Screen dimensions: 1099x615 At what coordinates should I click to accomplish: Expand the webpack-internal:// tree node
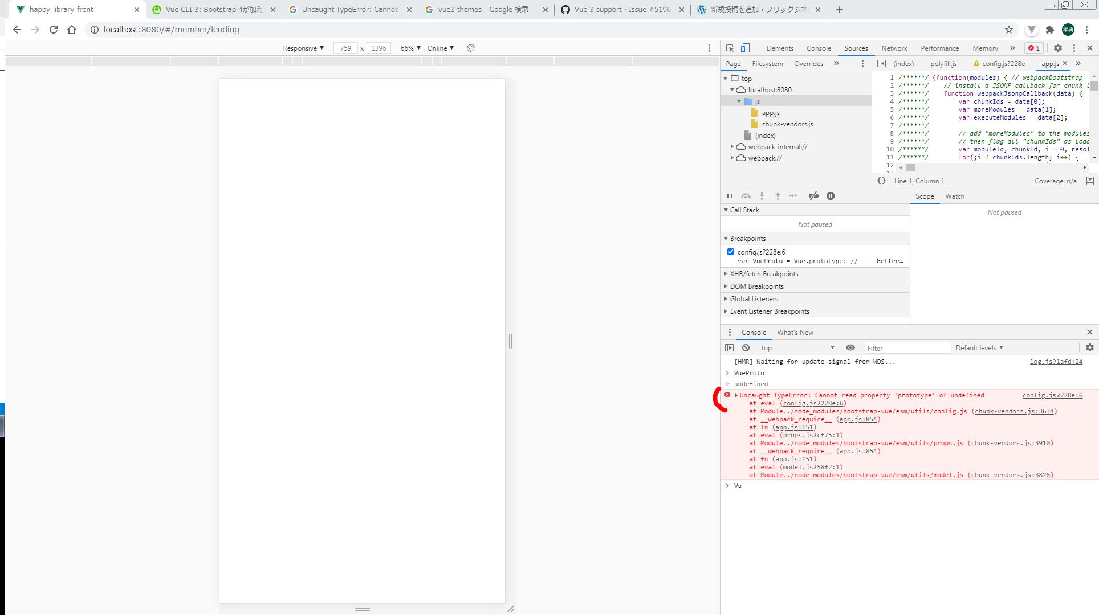tap(732, 147)
